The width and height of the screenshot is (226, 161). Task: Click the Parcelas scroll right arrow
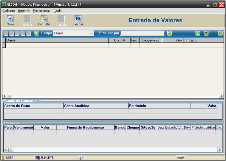pos(219,150)
